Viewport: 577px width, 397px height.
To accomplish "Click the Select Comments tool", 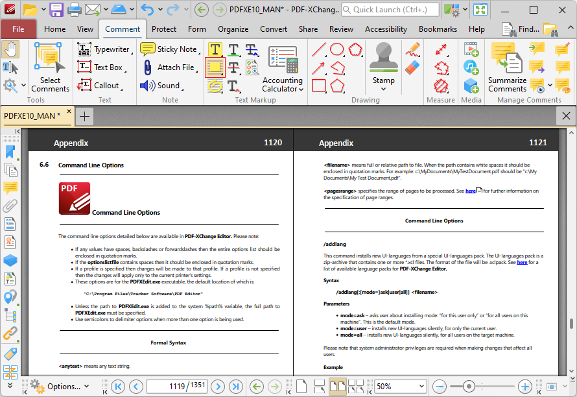I will (50, 67).
